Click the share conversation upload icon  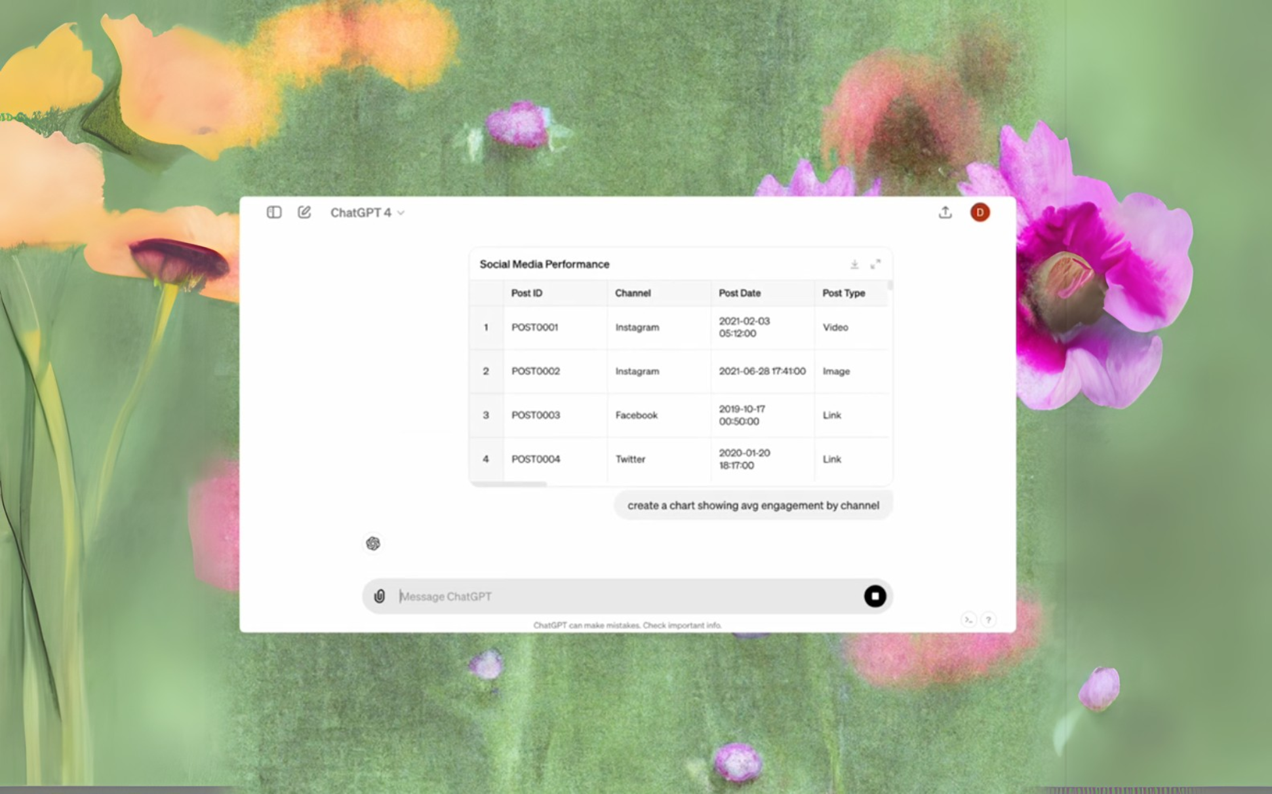945,212
